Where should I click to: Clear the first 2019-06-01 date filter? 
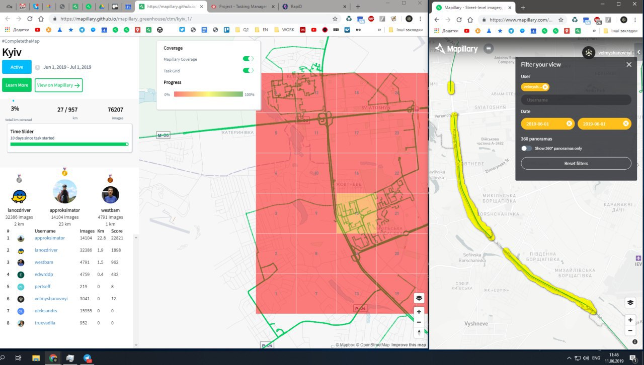tap(569, 124)
